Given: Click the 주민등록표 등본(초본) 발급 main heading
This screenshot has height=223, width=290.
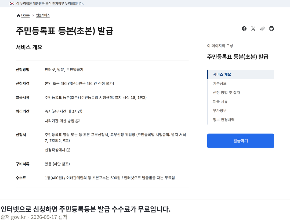Looking at the screenshot, I should click(64, 31).
